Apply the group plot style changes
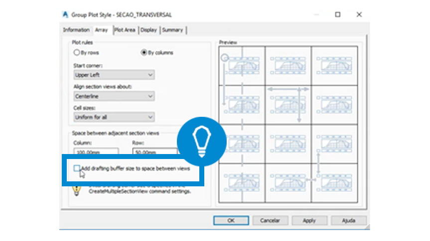 (x=309, y=221)
